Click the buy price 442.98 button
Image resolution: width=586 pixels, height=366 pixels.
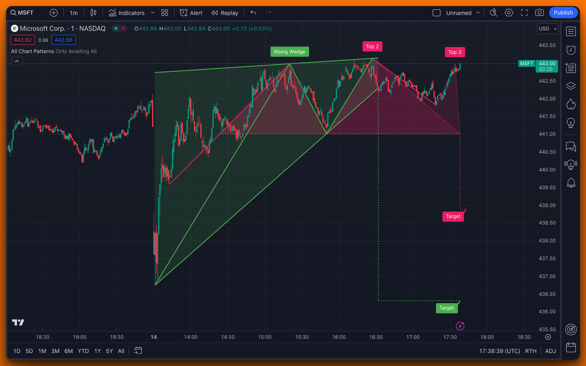click(x=64, y=40)
